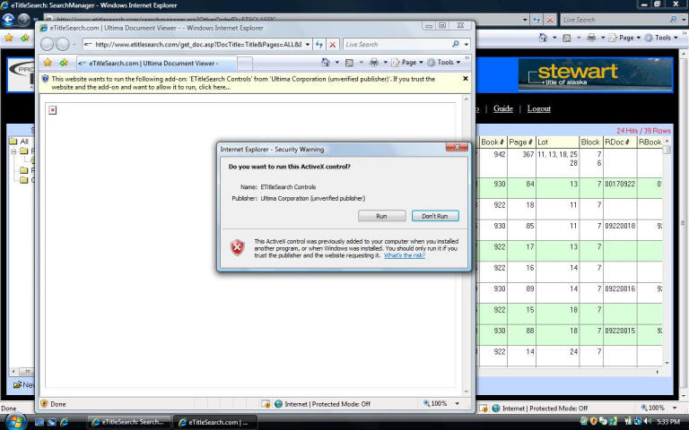The image size is (689, 430).
Task: Open the Document Viewer search provider dropdown
Action: 467,44
